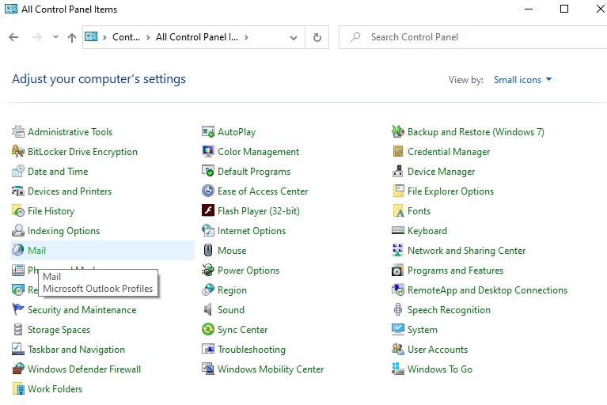Click the Internet Options icon
Screen dimensions: 607x405
click(208, 230)
